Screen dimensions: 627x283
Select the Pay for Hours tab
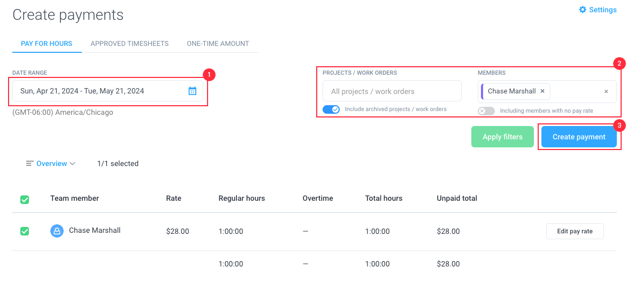point(47,43)
